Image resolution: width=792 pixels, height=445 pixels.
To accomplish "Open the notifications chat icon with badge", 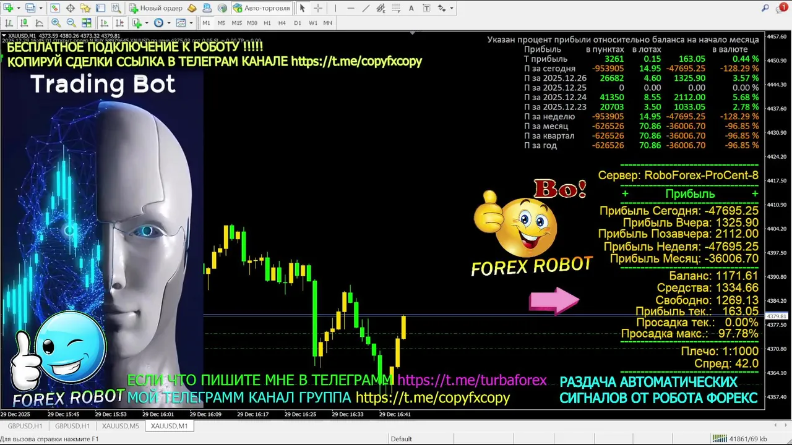I will point(782,8).
